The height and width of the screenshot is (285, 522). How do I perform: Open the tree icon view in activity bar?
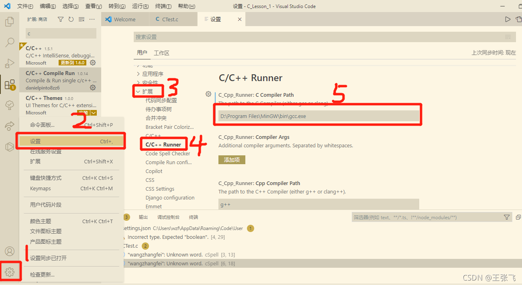pyautogui.click(x=10, y=105)
